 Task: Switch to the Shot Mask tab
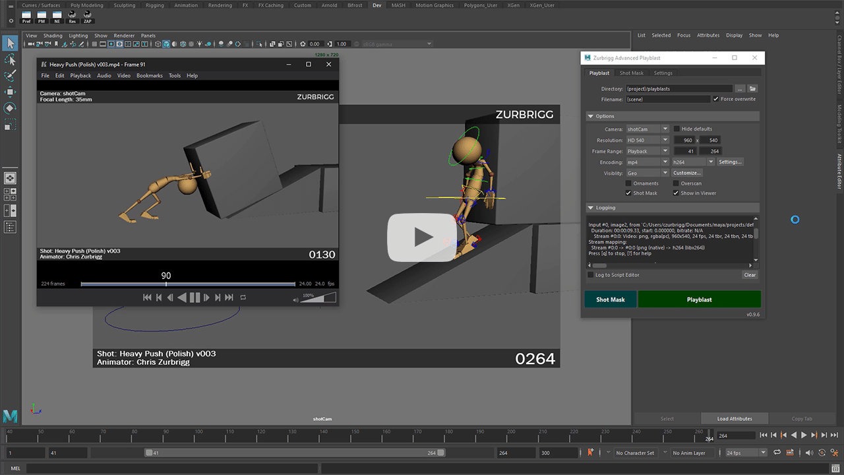coord(631,73)
